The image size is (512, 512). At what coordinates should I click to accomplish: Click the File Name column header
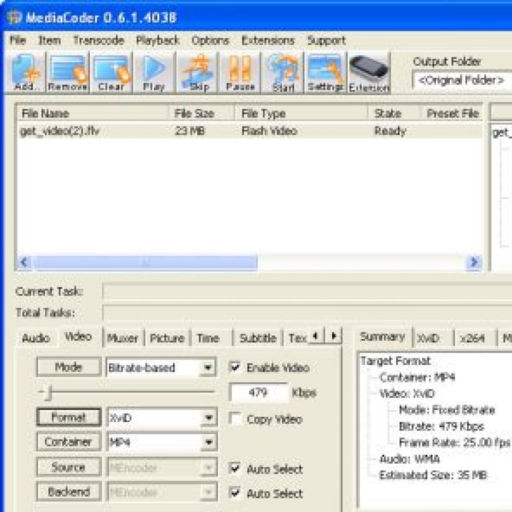[x=93, y=113]
